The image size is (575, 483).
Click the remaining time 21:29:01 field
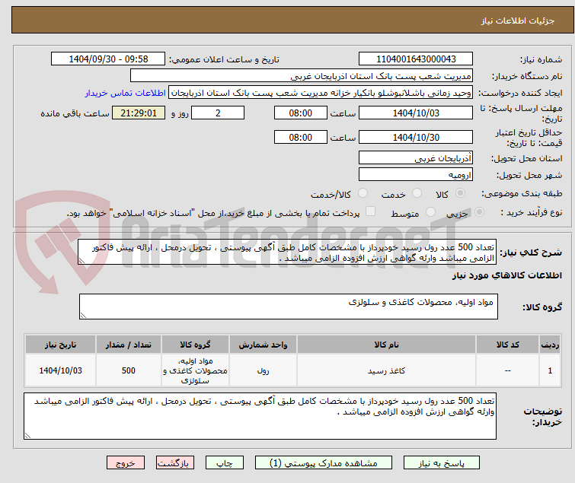click(139, 113)
